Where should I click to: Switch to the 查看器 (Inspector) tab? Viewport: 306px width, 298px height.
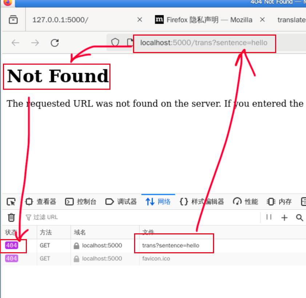click(x=41, y=202)
